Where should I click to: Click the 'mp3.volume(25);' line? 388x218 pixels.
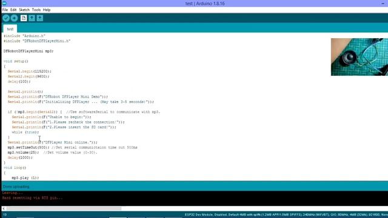pos(53,153)
